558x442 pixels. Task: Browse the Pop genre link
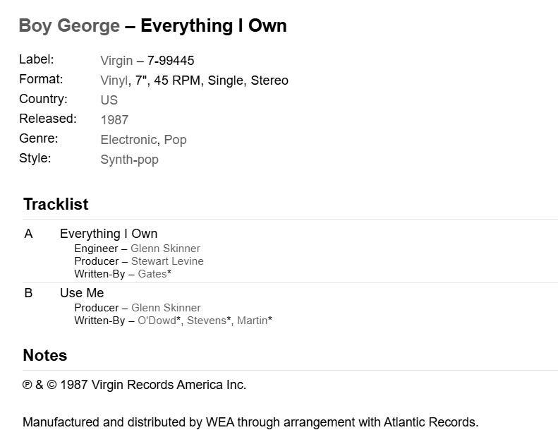click(x=175, y=140)
